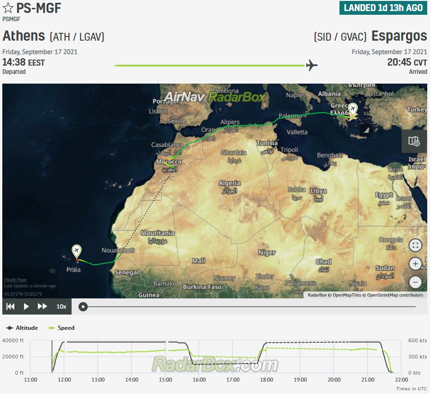Toggle fullscreen map view
The width and height of the screenshot is (430, 394).
(415, 245)
